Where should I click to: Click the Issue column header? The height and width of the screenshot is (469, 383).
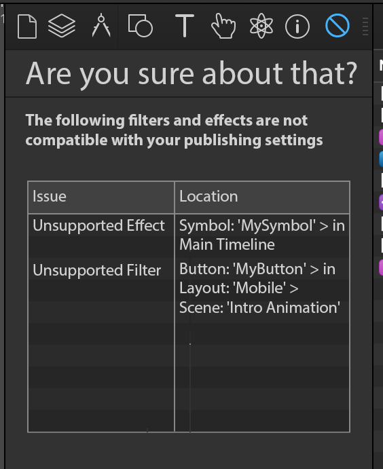click(x=101, y=197)
